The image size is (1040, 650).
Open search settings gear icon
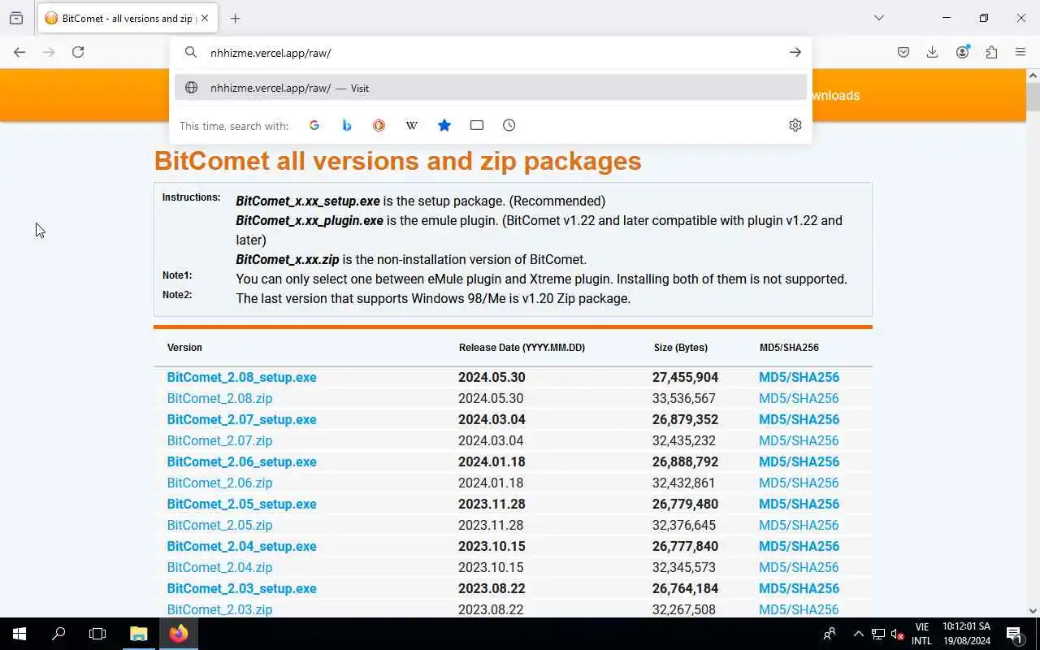click(795, 125)
